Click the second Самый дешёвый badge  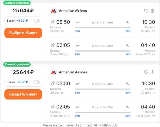pyautogui.click(x=17, y=64)
